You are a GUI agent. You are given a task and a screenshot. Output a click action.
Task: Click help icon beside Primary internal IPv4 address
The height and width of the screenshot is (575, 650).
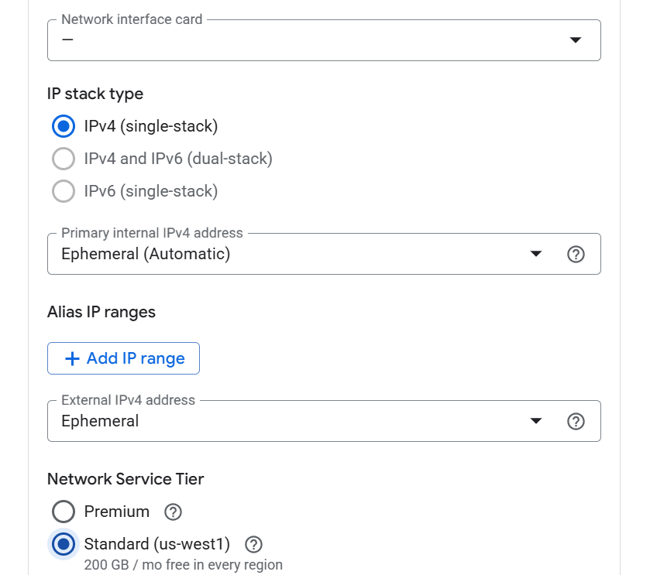pos(576,254)
